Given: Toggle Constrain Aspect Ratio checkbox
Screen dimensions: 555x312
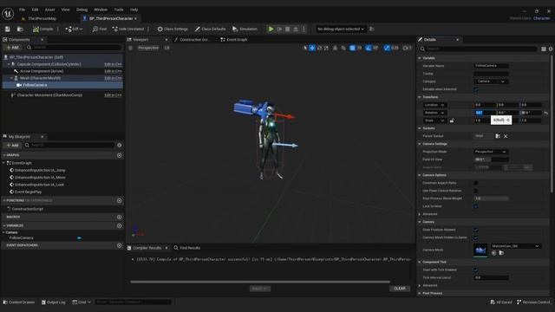Looking at the screenshot, I should (x=476, y=183).
